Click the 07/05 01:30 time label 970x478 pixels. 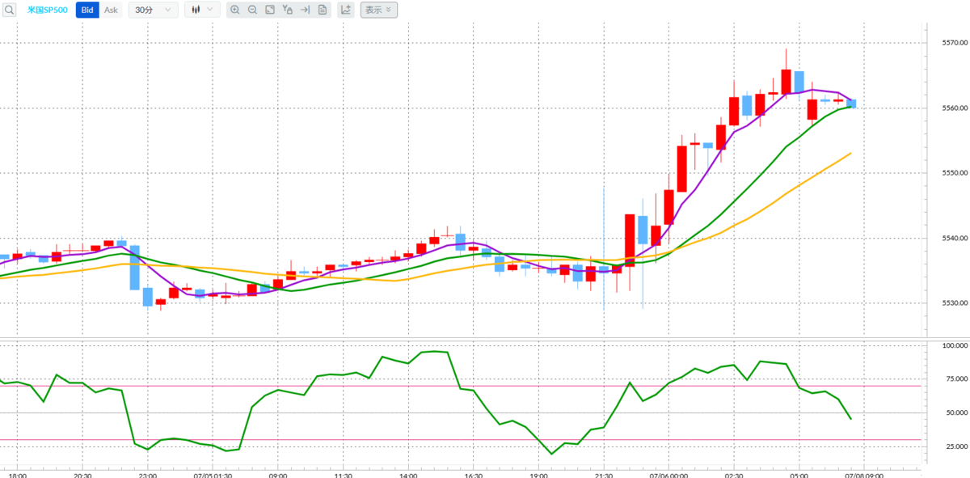pyautogui.click(x=213, y=474)
